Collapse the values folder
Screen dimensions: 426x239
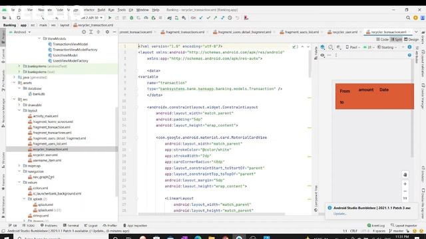pyautogui.click(x=19, y=183)
